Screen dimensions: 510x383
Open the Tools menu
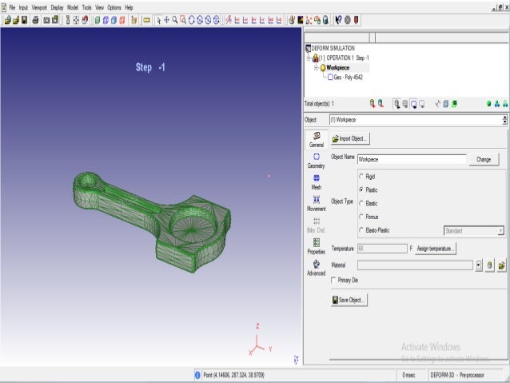[x=86, y=7]
